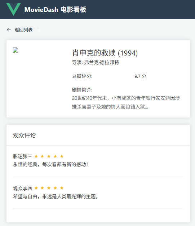
Task: Click fifth star of 影迷张三 rating
Action: 62,156
